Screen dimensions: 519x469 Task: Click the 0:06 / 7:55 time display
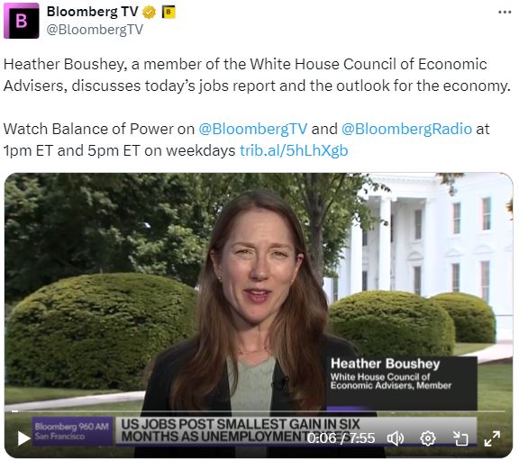click(x=341, y=438)
